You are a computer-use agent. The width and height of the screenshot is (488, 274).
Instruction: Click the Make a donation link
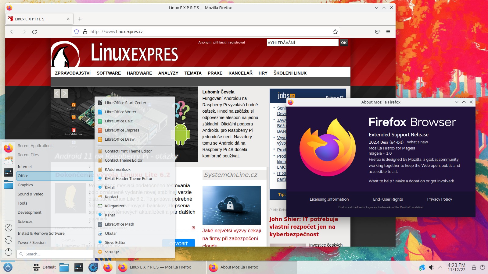410,181
